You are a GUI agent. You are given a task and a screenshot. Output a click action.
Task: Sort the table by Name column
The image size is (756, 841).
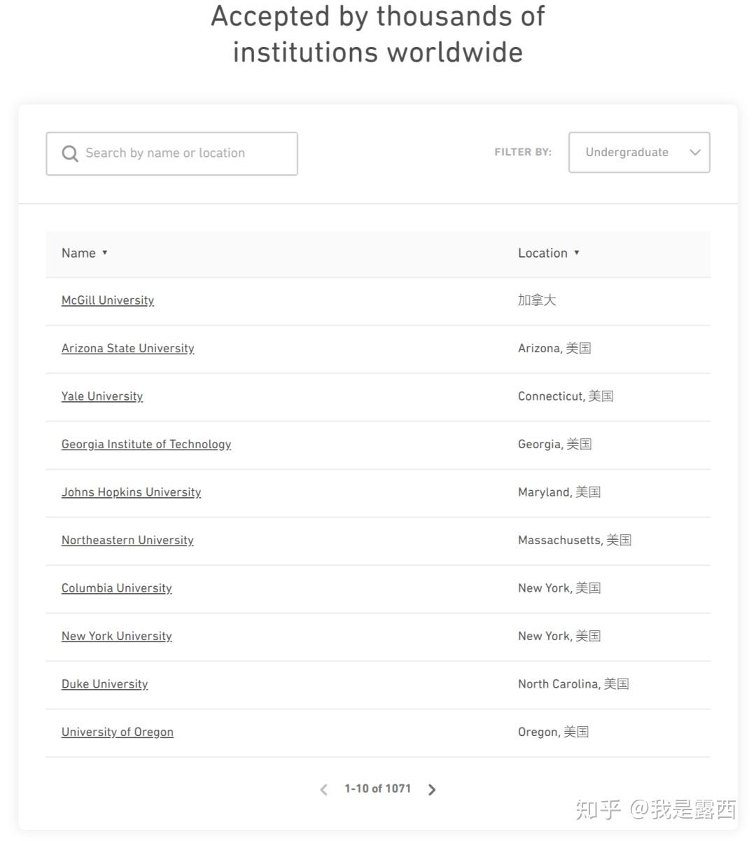pyautogui.click(x=85, y=253)
